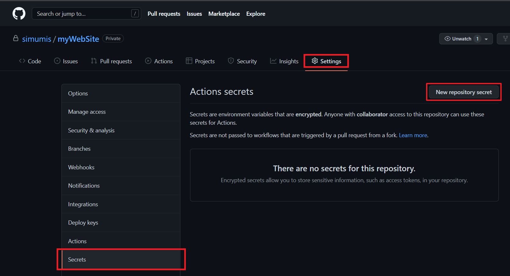The image size is (510, 276).
Task: Click New repository secret button
Action: coord(463,92)
